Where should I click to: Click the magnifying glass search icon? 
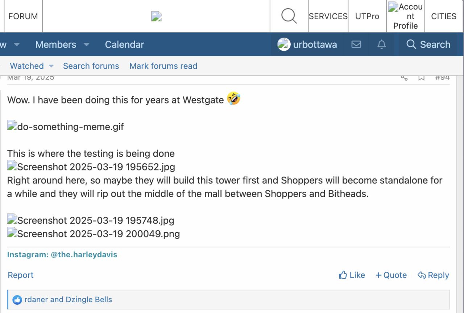tap(289, 16)
